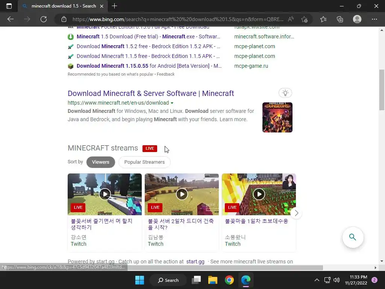Open the notification badge showing 2
Screen dimensions: 385x289
tap(374, 280)
